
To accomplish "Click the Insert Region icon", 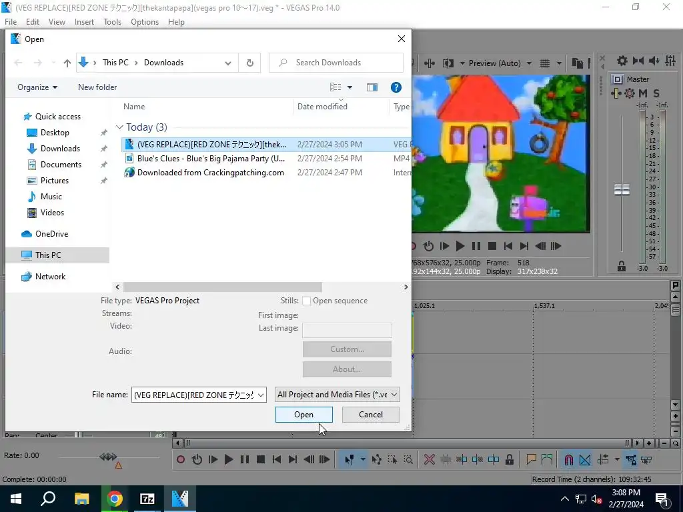I will pyautogui.click(x=547, y=459).
